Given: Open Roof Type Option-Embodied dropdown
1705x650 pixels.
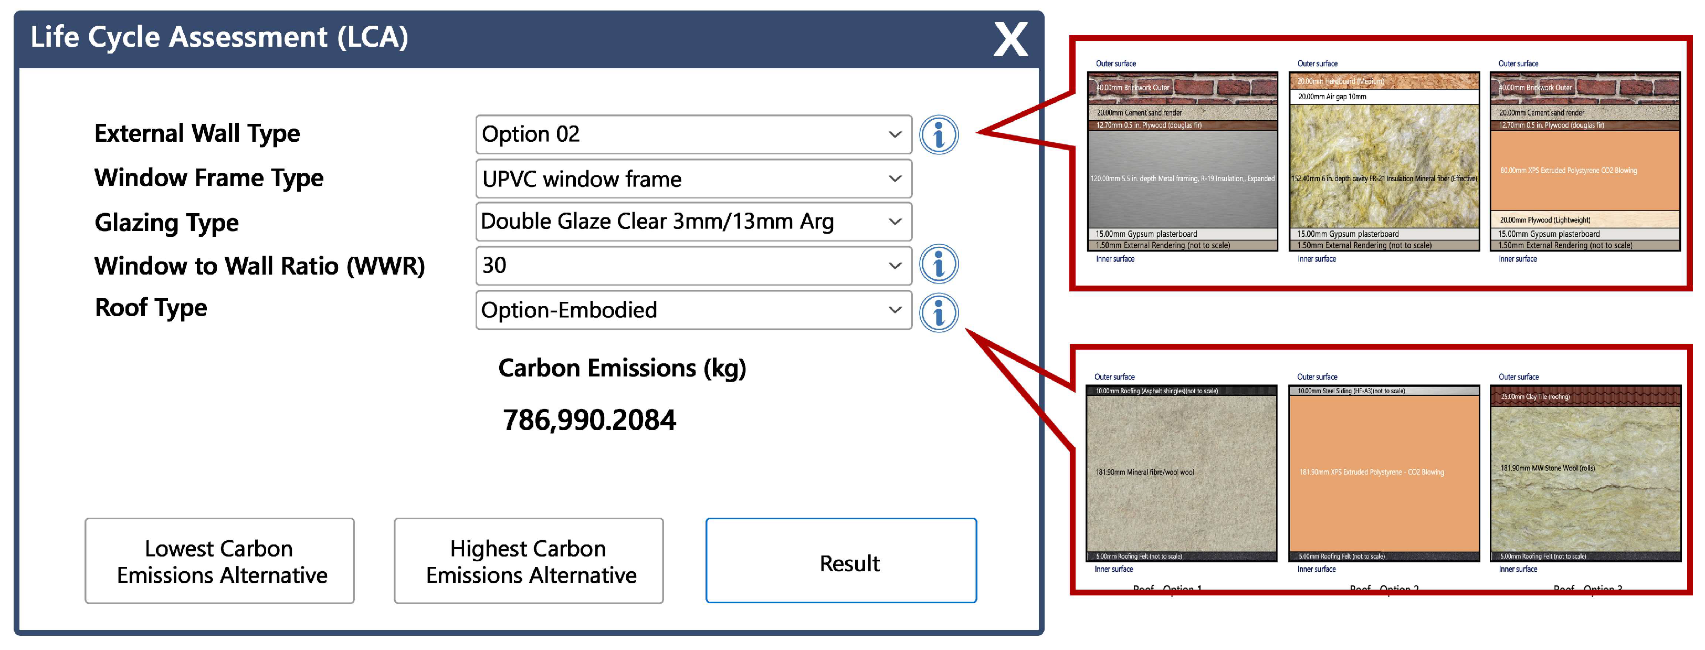Looking at the screenshot, I should [693, 310].
